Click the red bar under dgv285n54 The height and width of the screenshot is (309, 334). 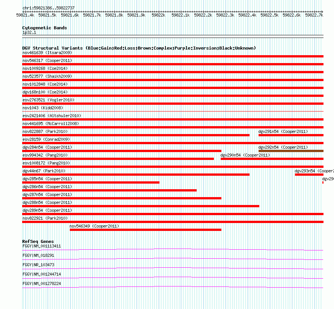click(x=91, y=182)
